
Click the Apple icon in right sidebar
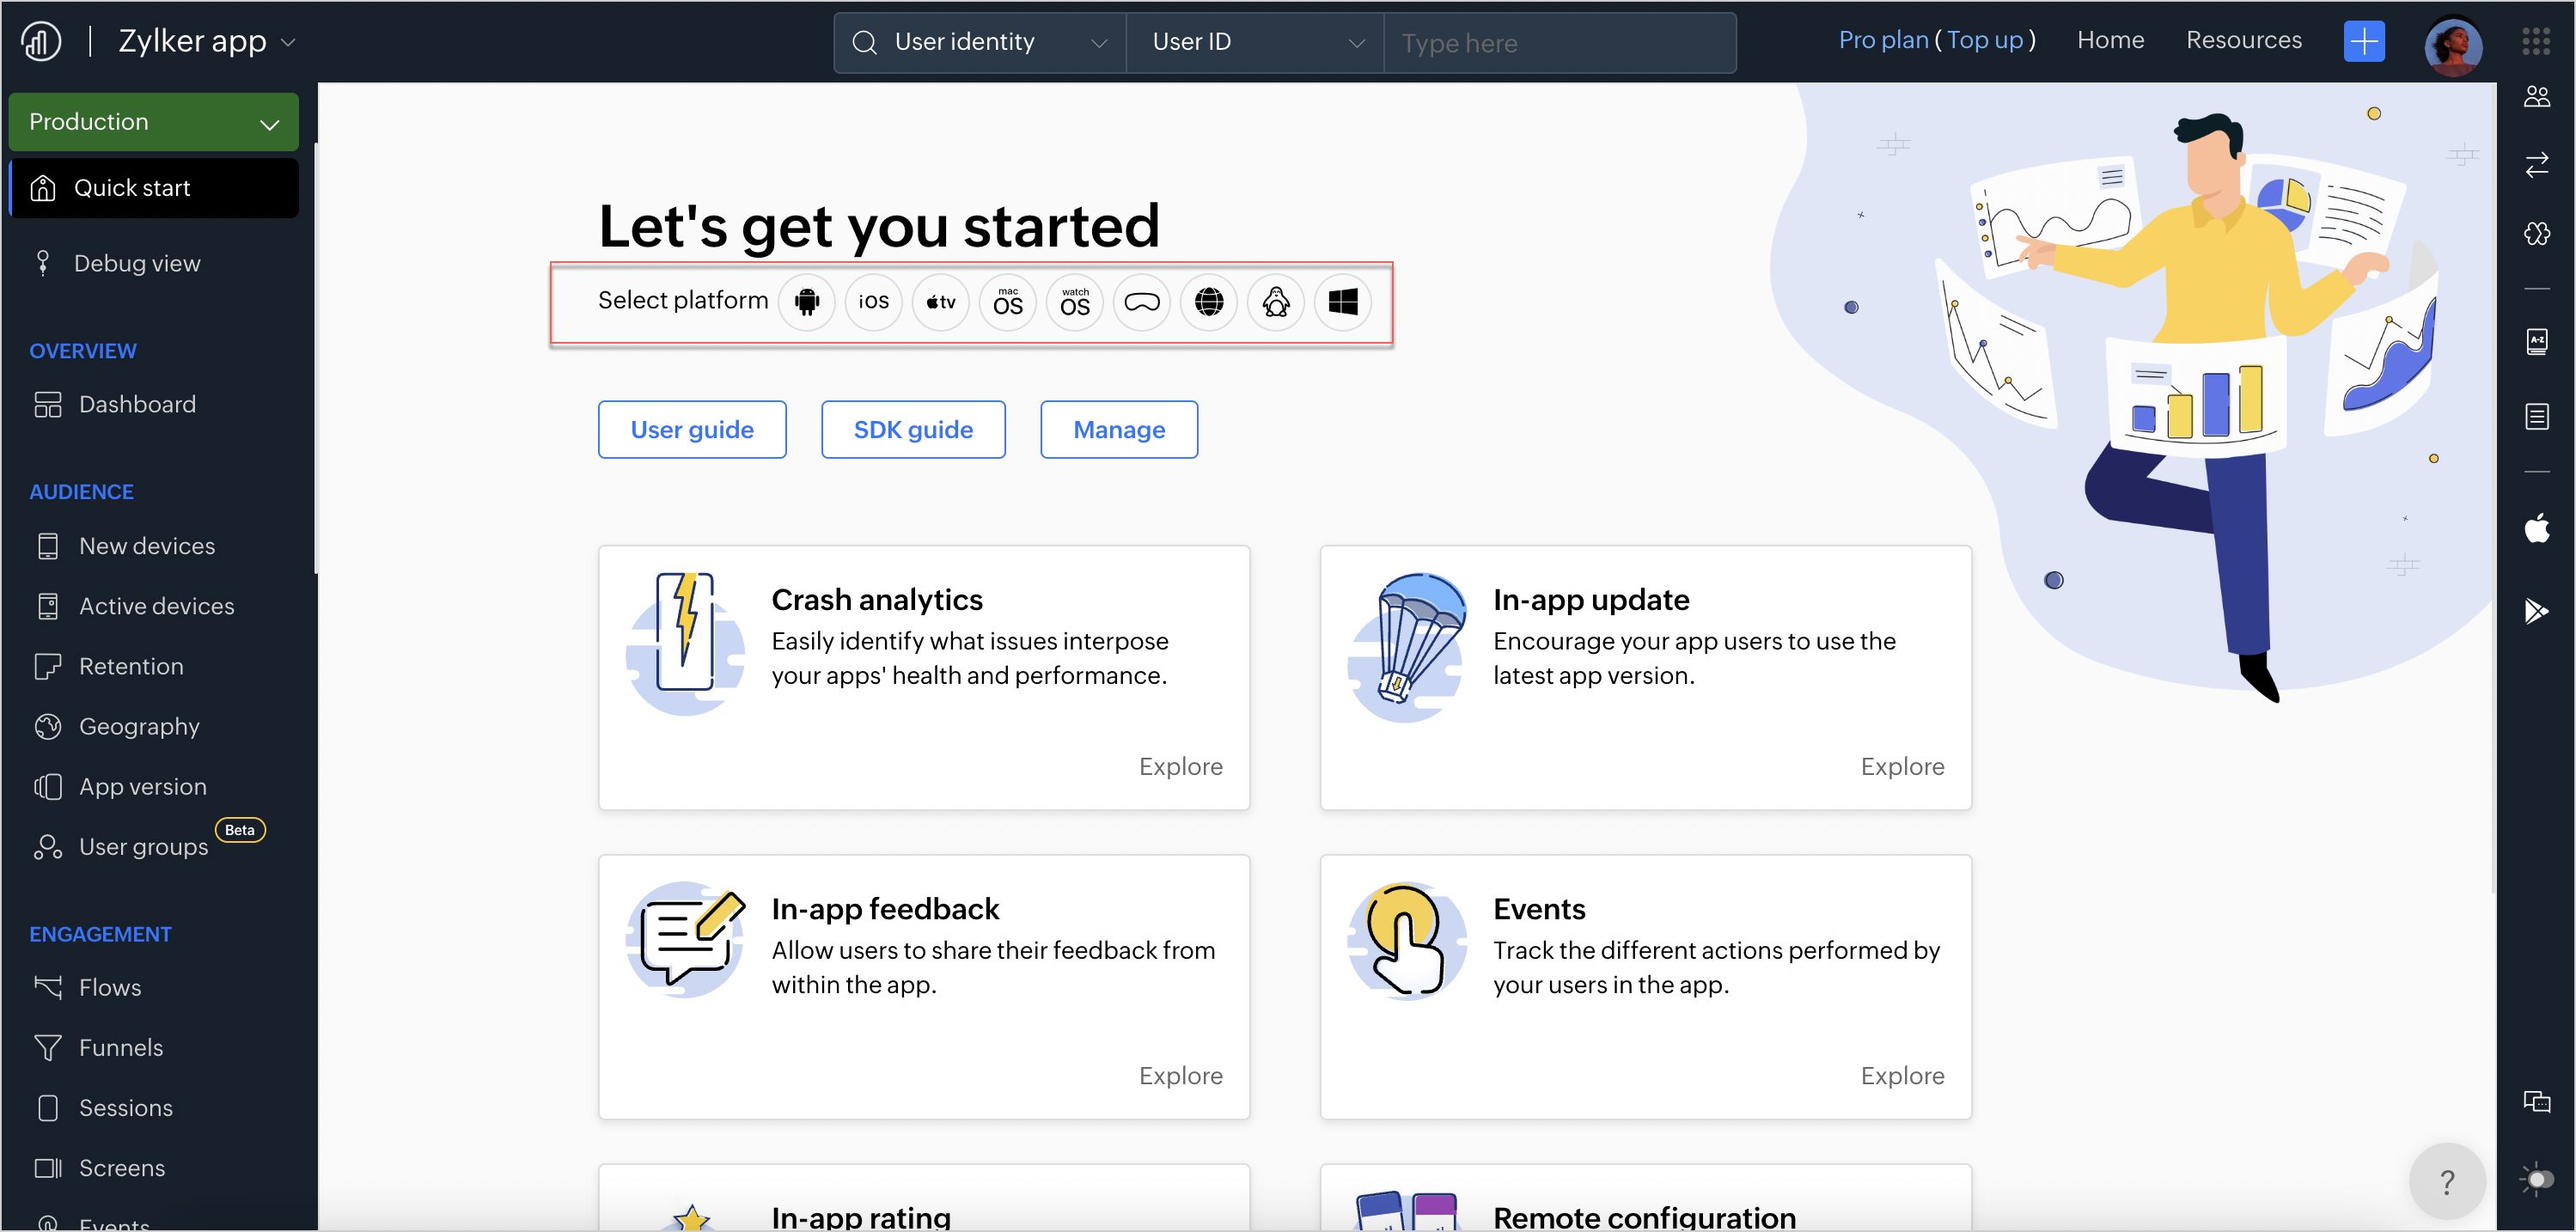[2536, 528]
